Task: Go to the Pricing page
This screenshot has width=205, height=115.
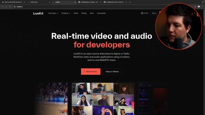Action: point(84,13)
